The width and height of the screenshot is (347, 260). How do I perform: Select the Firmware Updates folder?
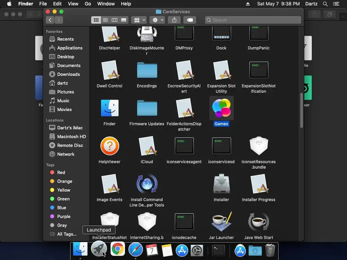click(x=147, y=108)
